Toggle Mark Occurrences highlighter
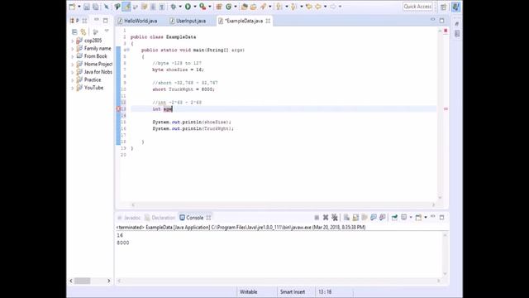Image resolution: width=529 pixels, height=298 pixels. (x=126, y=7)
